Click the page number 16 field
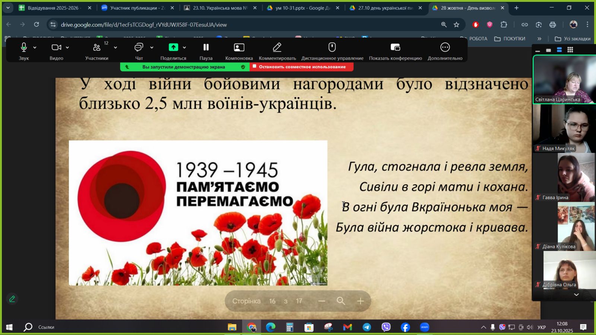596x335 pixels. click(272, 301)
